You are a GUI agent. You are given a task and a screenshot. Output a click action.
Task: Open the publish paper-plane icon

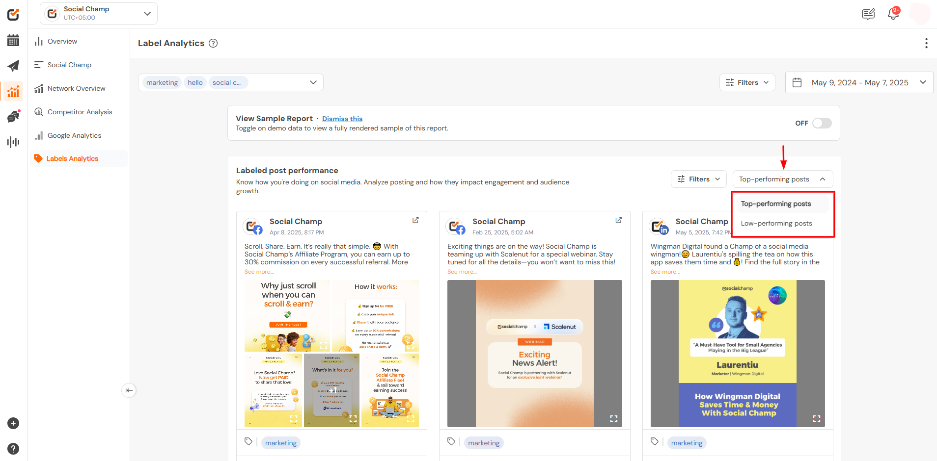pyautogui.click(x=13, y=66)
